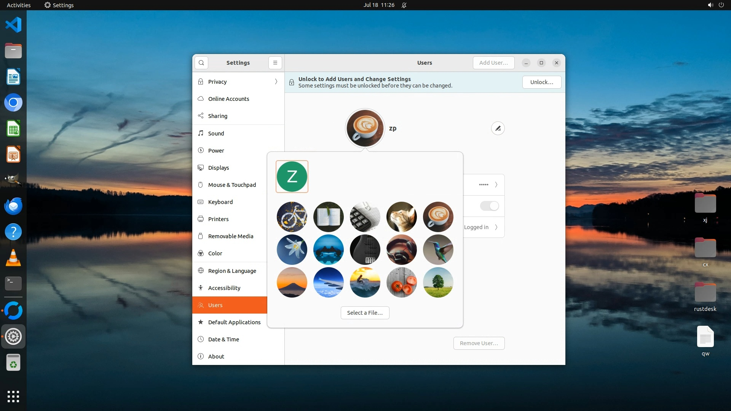Screen dimensions: 731x411
Task: Choose the hummingbird avatar image
Action: [x=438, y=250]
